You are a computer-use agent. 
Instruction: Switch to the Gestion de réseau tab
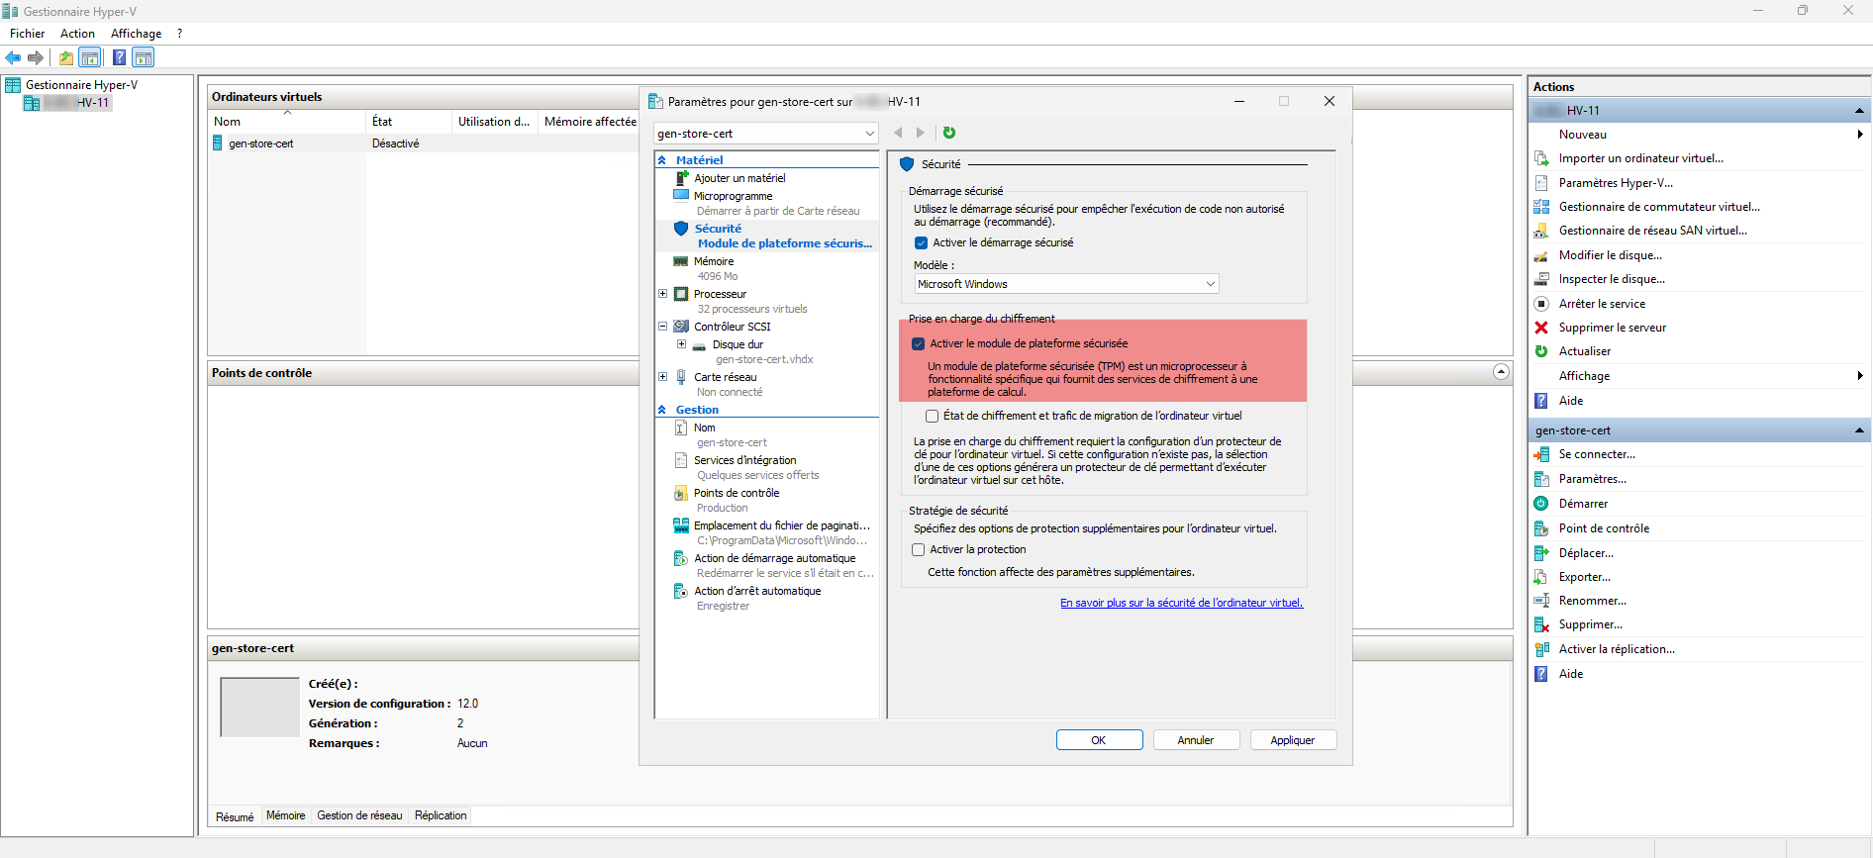tap(359, 815)
